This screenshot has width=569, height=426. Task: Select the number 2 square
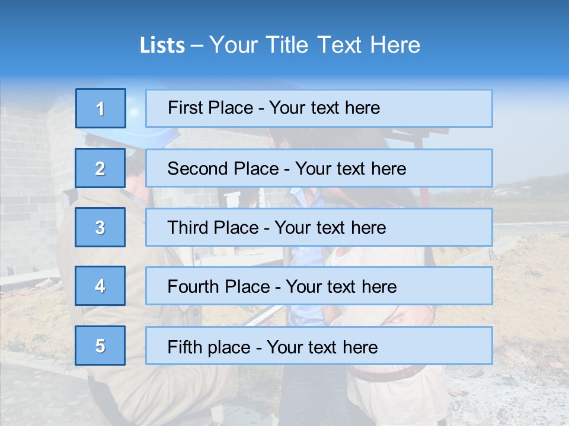point(100,168)
